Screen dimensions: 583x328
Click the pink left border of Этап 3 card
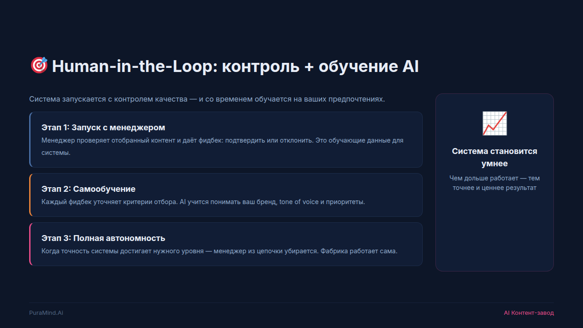pyautogui.click(x=30, y=244)
